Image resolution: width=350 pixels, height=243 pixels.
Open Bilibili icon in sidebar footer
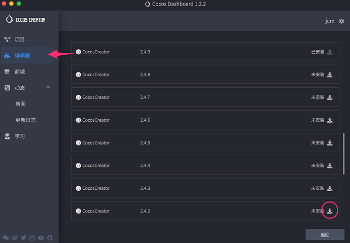point(32,238)
